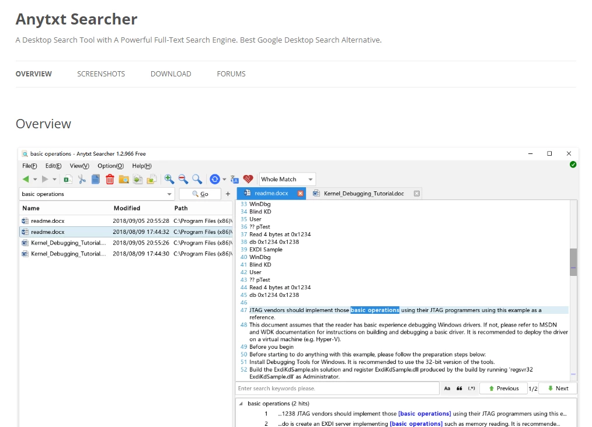Click the preview pane vertical scrollbar thumb
The width and height of the screenshot is (592, 427).
click(573, 262)
